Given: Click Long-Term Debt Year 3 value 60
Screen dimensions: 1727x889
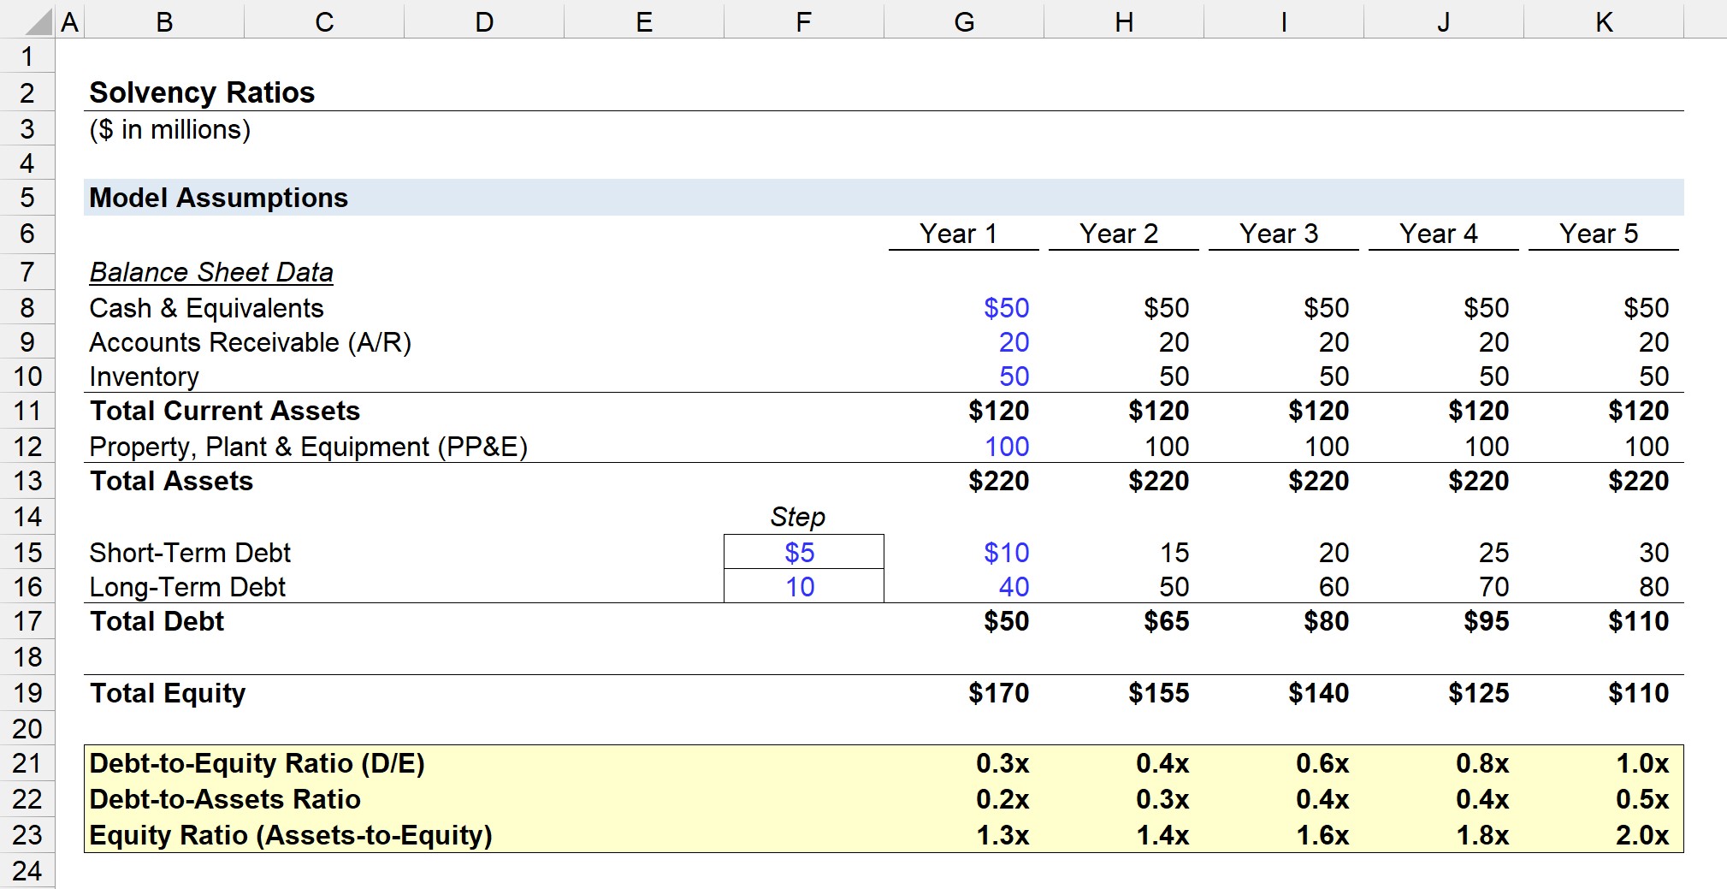Looking at the screenshot, I should [x=1334, y=587].
